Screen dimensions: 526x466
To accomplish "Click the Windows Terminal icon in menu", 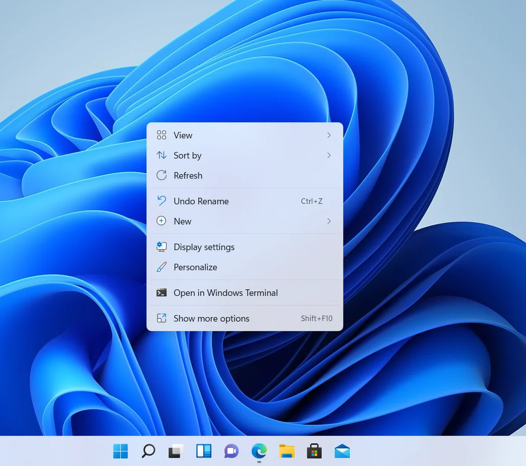I will point(162,292).
